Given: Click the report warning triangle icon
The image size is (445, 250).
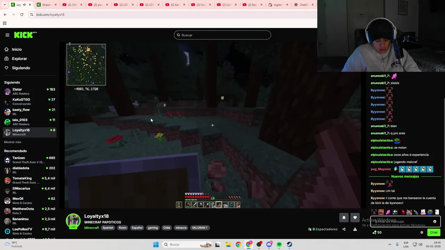Looking at the screenshot, I should click(355, 229).
